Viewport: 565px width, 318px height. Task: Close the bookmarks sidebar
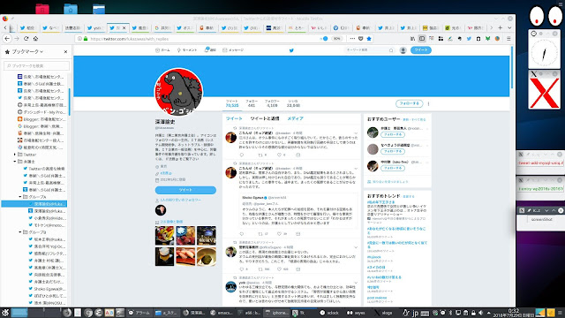coord(65,52)
